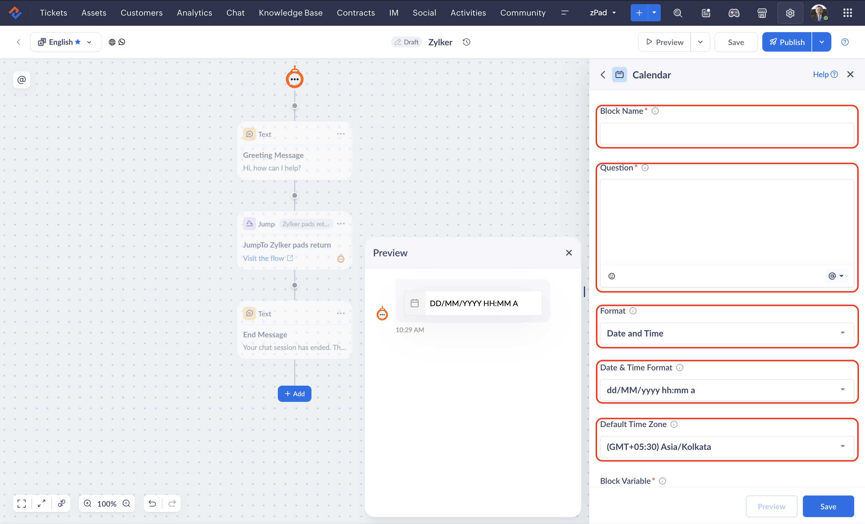Open the Default Time Zone dropdown

pyautogui.click(x=727, y=447)
